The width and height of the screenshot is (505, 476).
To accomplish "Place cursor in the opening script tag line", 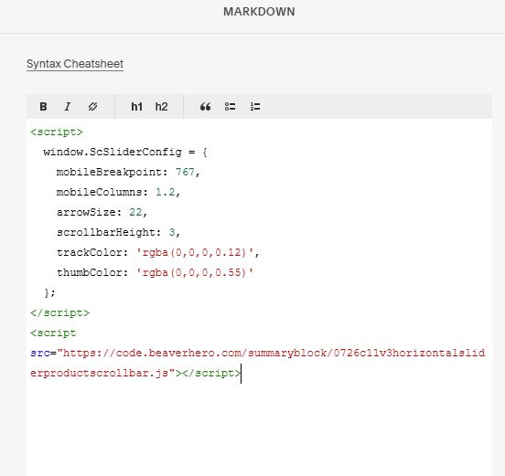I will [57, 132].
